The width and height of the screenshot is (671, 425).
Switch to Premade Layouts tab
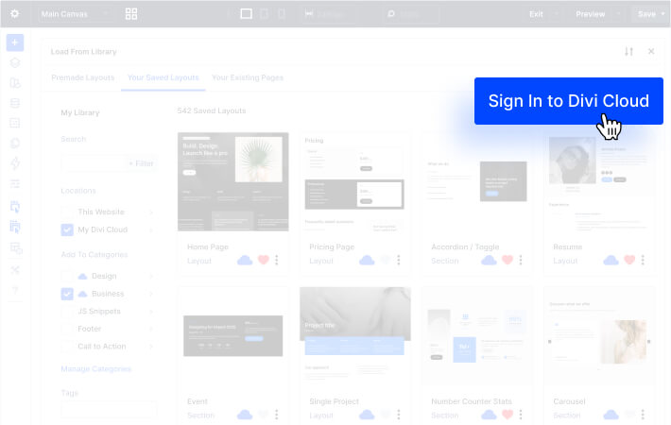(83, 77)
